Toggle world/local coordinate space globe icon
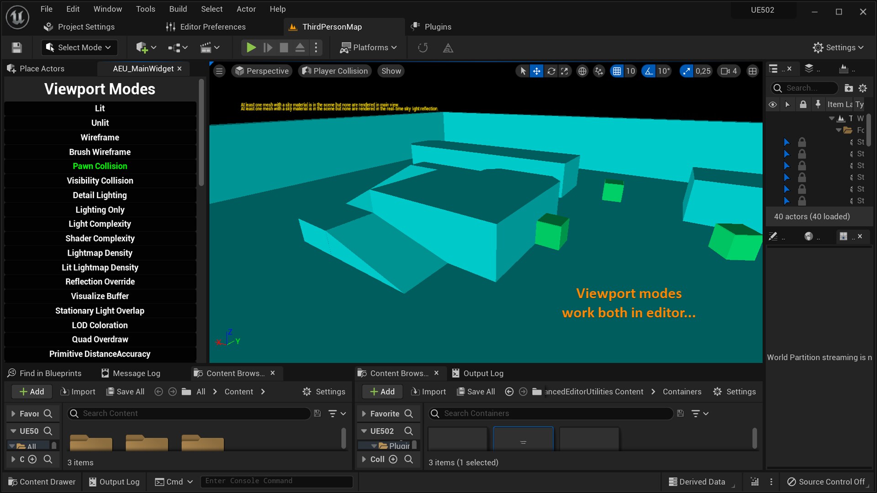Image resolution: width=877 pixels, height=493 pixels. point(582,71)
